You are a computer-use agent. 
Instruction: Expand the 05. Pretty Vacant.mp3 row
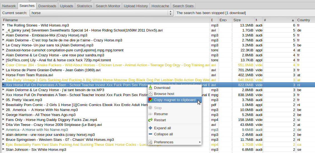coord(3,100)
